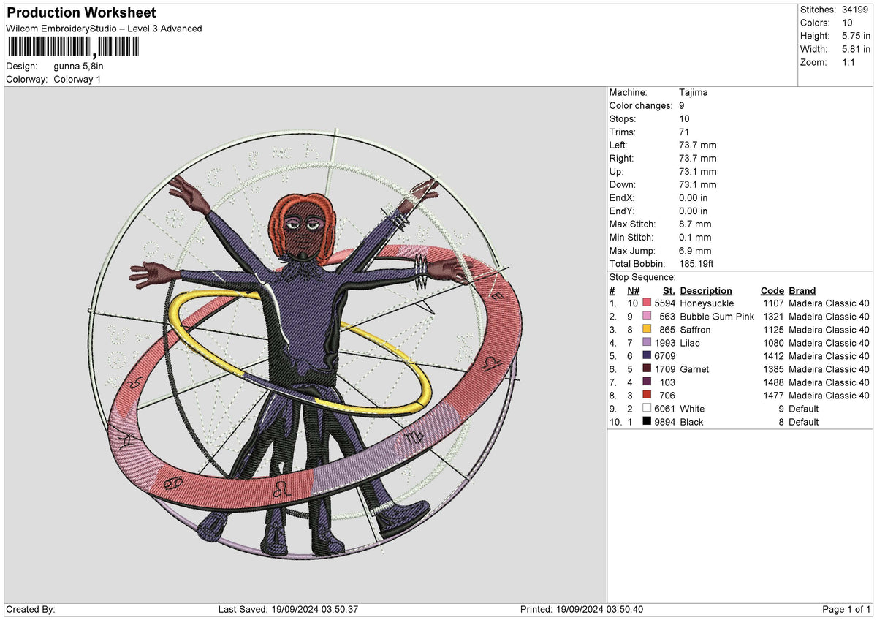Select the Min Stitch value '0.1 mm'
Screen dimensions: 877x620
click(x=695, y=237)
